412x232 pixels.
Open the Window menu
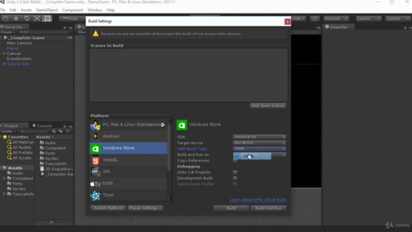(95, 10)
